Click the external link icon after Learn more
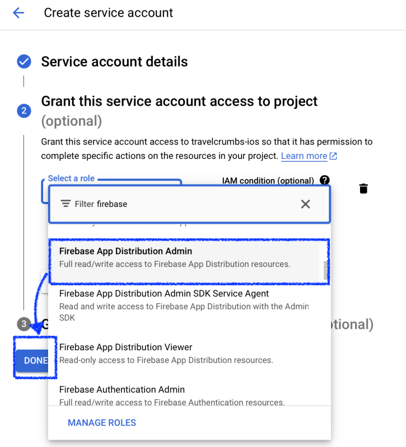Viewport: 406px width, 447px height. click(334, 156)
